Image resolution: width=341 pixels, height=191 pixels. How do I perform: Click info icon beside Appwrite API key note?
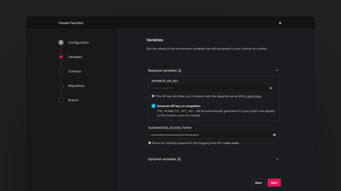pyautogui.click(x=153, y=96)
